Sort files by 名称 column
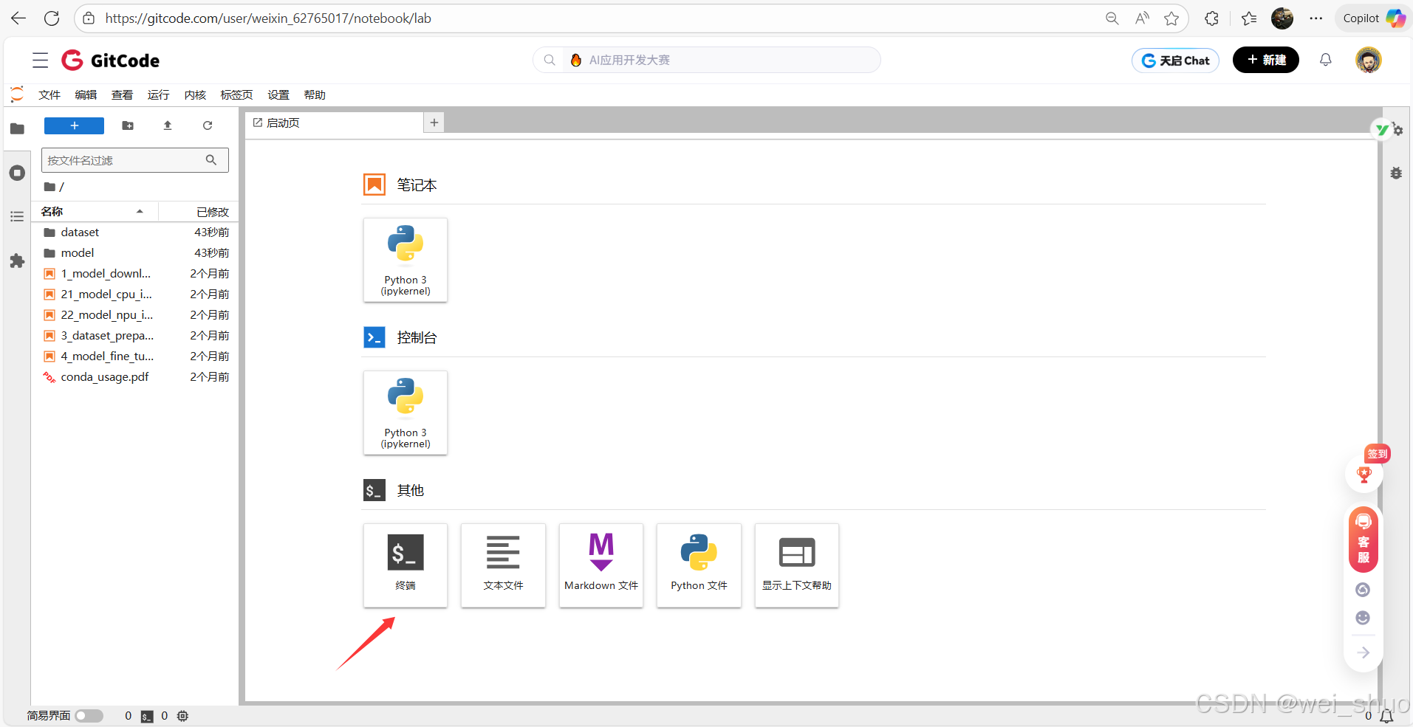Viewport: 1413px width, 727px height. (x=94, y=212)
